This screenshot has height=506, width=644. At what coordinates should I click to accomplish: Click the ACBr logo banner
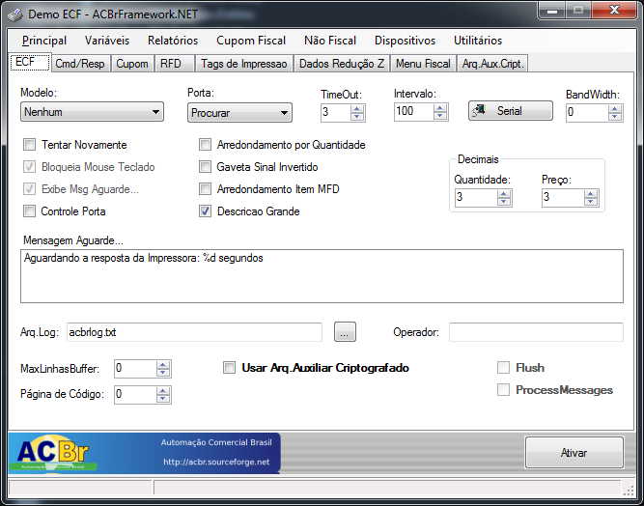tap(144, 453)
